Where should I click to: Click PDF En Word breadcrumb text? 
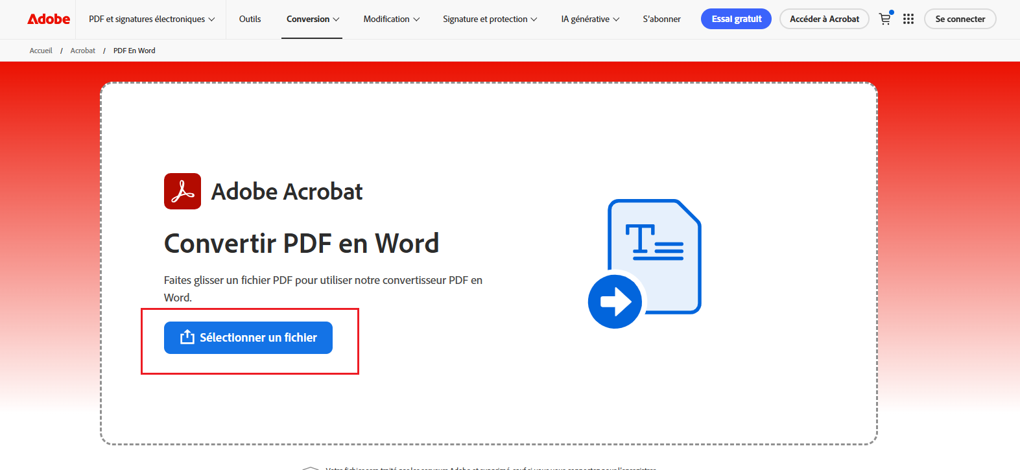pyautogui.click(x=134, y=51)
